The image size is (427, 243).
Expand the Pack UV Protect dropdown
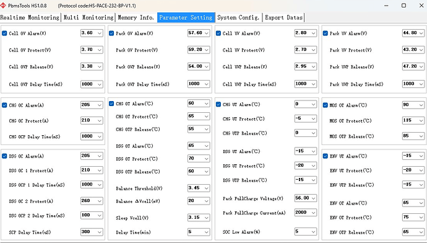click(421, 50)
